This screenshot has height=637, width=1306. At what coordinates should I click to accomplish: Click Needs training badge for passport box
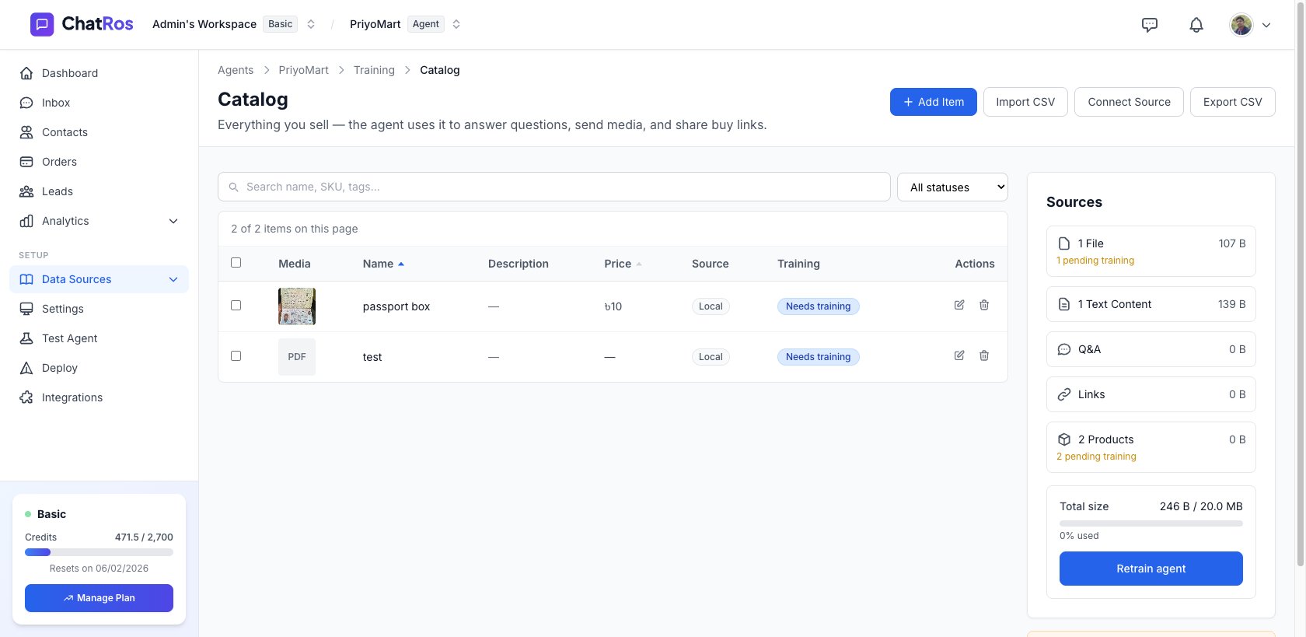818,306
